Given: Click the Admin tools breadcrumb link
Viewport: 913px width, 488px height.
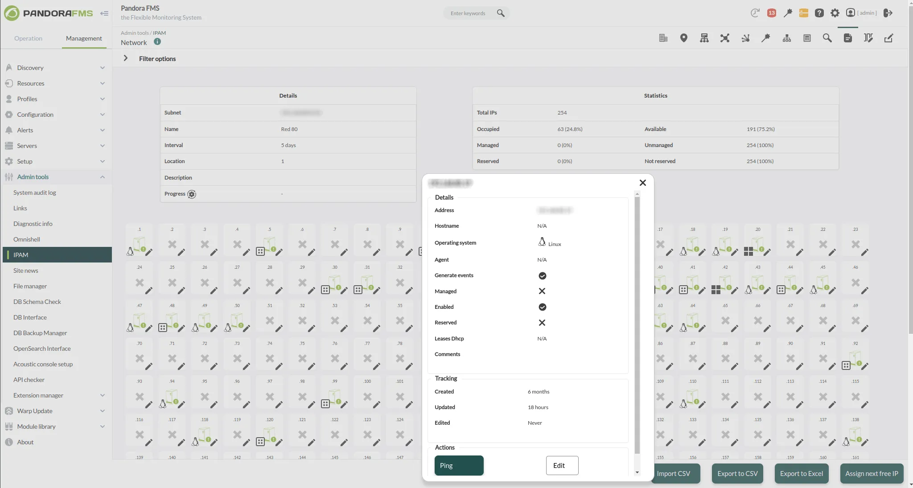Looking at the screenshot, I should tap(135, 33).
